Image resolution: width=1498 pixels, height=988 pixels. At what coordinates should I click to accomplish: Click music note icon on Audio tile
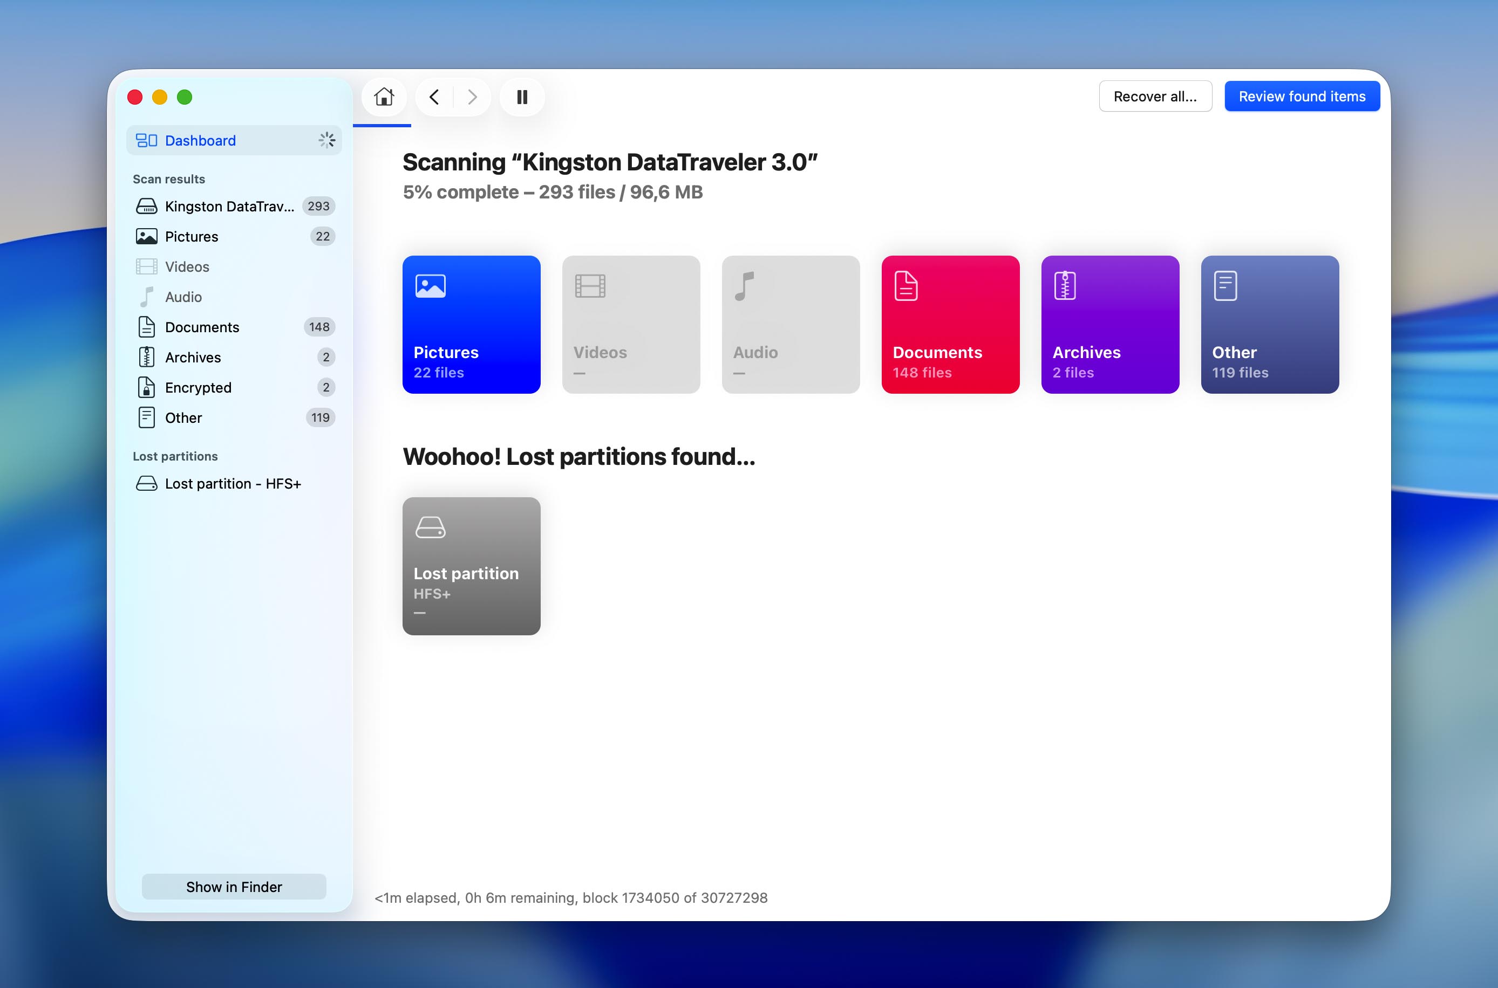pos(745,286)
